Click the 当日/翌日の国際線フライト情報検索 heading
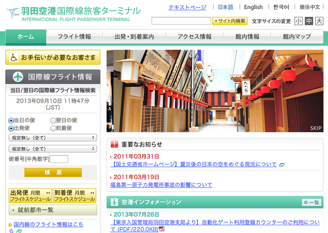Screen dimensions: 328x233 pos(53,90)
